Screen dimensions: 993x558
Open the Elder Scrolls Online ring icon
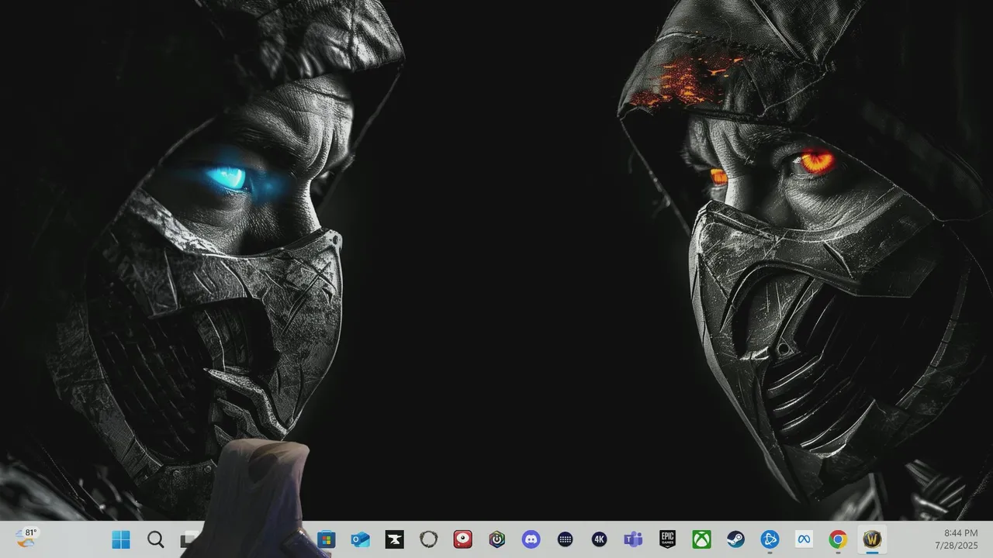[428, 539]
